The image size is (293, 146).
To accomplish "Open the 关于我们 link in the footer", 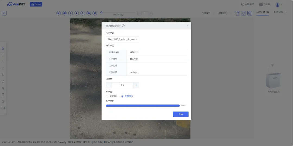I will pos(129,142).
